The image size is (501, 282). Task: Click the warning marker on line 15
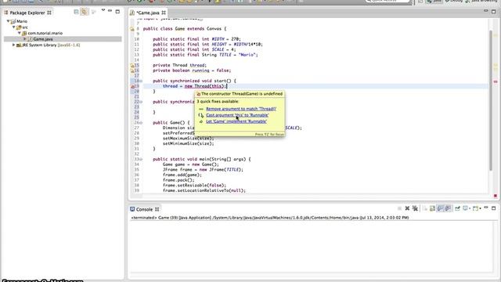132,65
